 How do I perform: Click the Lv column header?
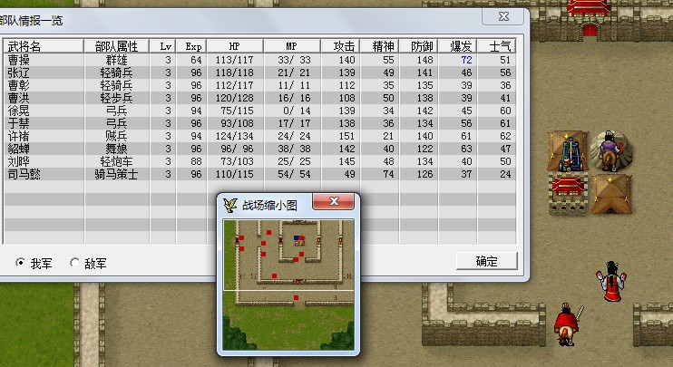tap(163, 46)
